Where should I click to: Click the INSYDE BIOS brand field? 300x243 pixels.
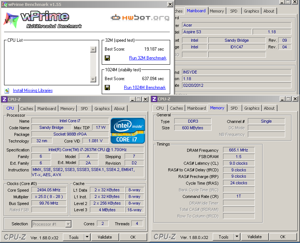click(x=237, y=72)
